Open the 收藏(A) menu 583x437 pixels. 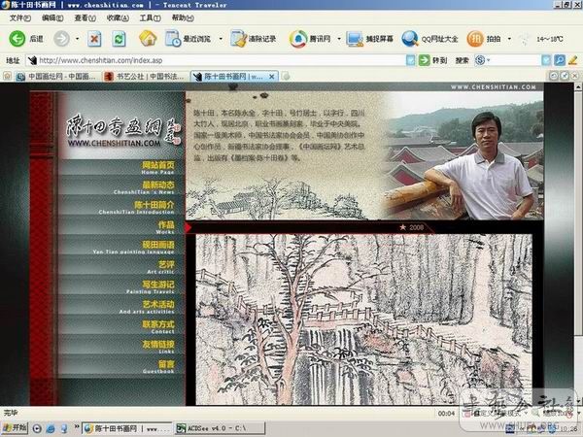(118, 17)
